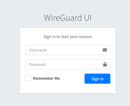
Task: Click the word 'WireGuard' in the heading
Action: (x=63, y=18)
